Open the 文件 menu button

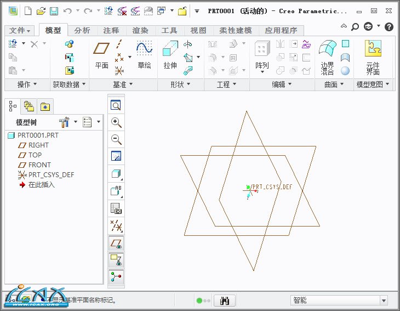coord(20,31)
